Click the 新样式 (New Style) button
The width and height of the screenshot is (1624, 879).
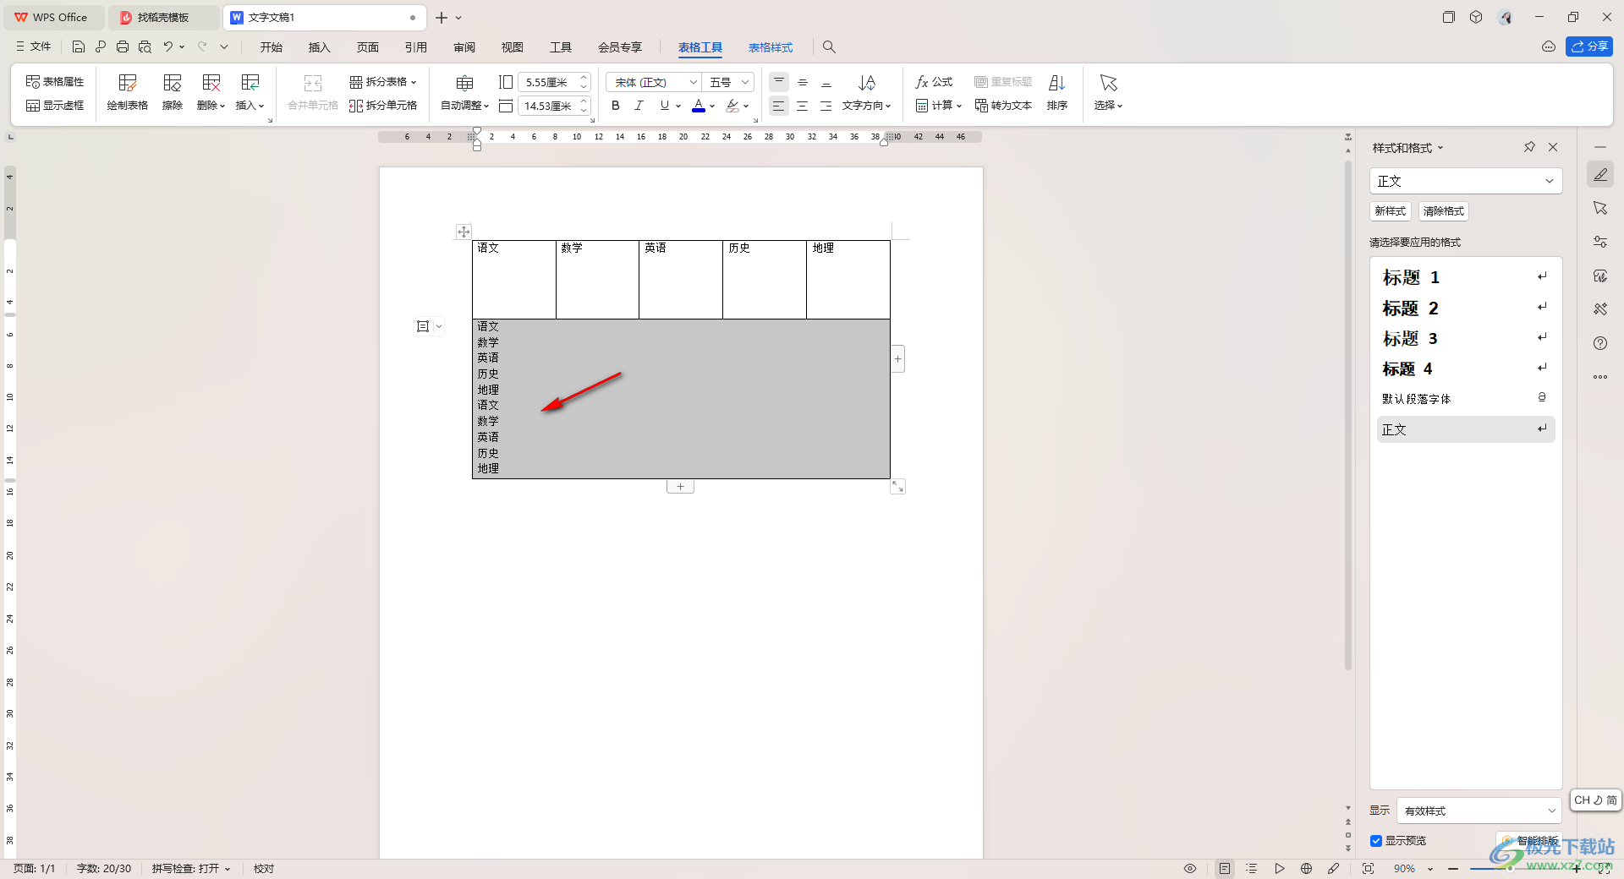pos(1391,211)
